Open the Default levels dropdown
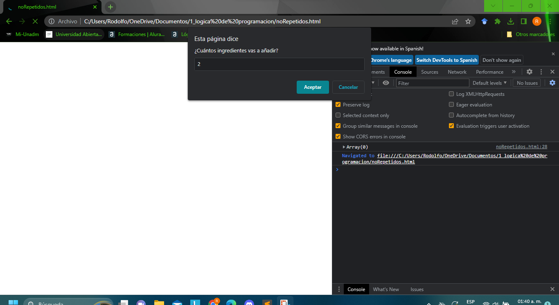The image size is (559, 305). tap(489, 83)
